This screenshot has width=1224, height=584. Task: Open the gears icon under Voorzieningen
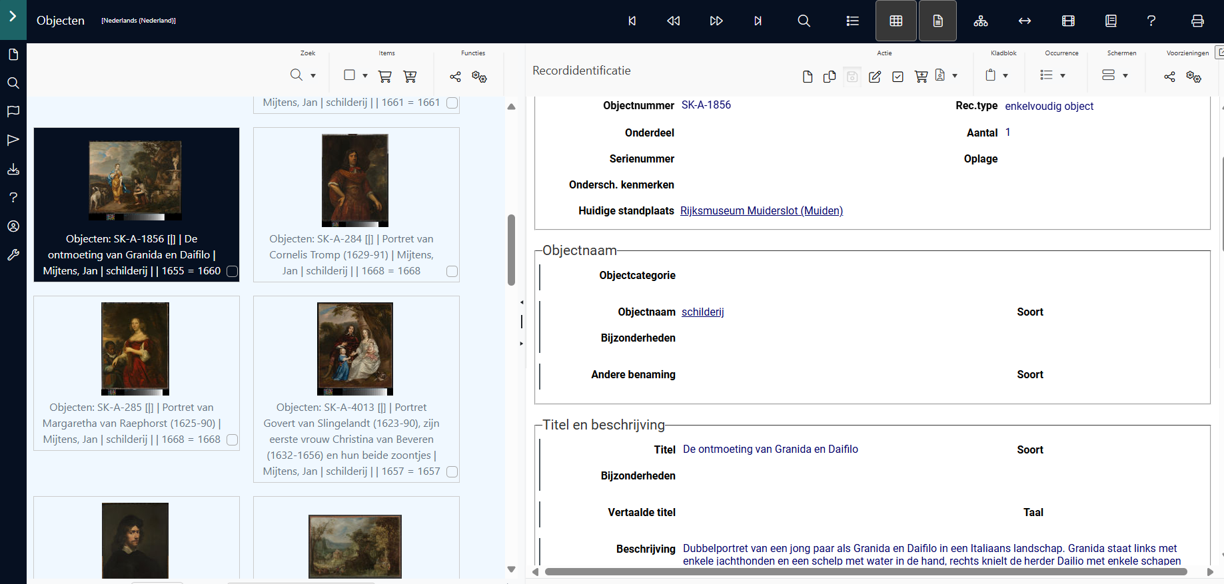tap(1193, 77)
